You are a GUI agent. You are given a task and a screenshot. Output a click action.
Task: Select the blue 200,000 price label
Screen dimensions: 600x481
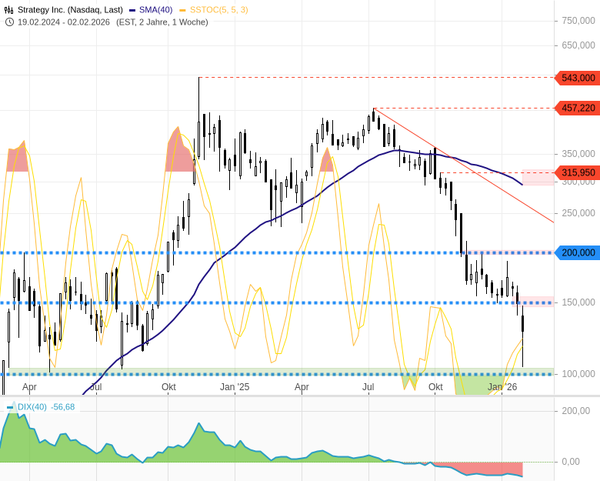point(578,252)
